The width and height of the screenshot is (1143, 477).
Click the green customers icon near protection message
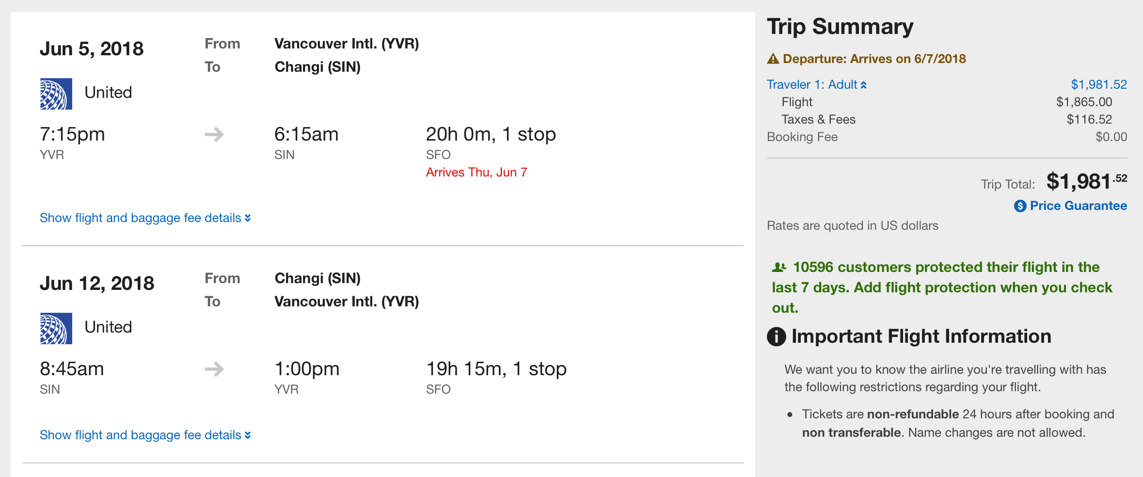pos(779,267)
